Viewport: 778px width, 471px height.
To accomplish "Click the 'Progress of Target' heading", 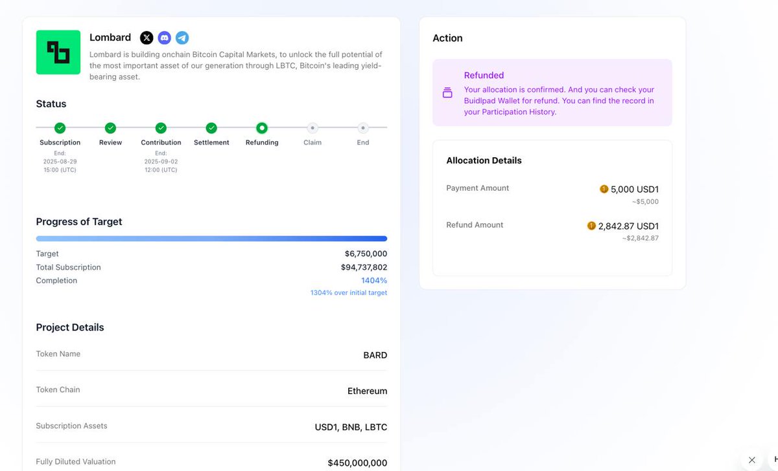I will click(79, 221).
